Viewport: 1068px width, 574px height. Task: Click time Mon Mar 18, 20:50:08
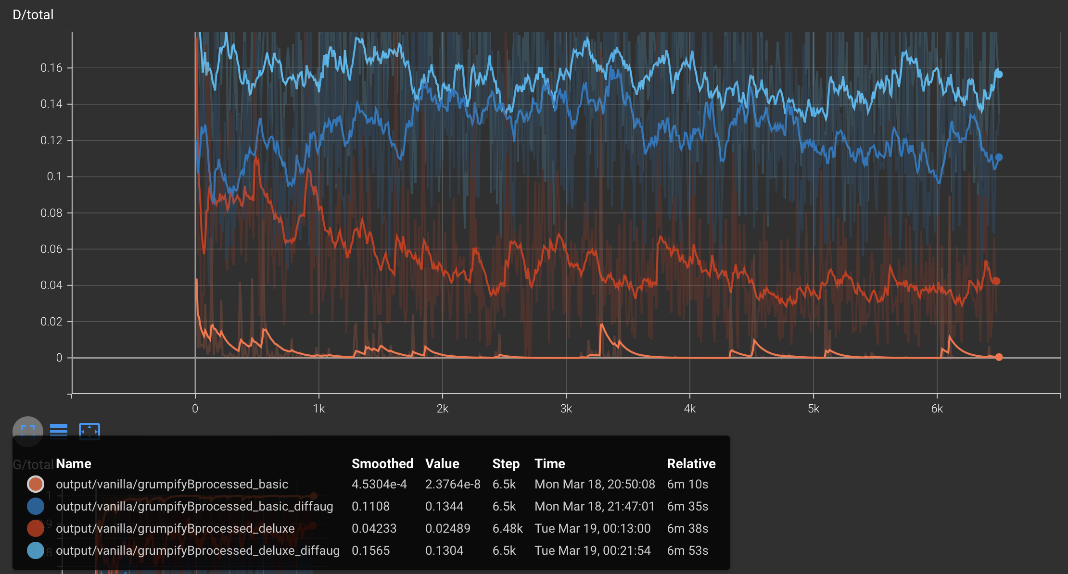[595, 484]
